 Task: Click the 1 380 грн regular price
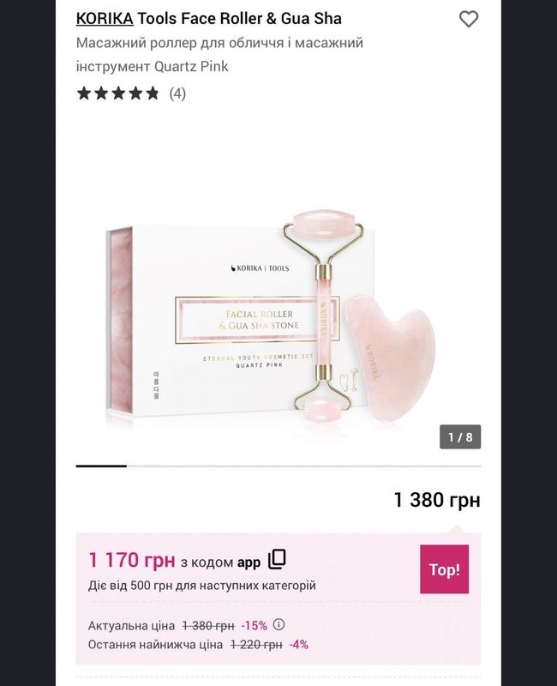coord(437,500)
